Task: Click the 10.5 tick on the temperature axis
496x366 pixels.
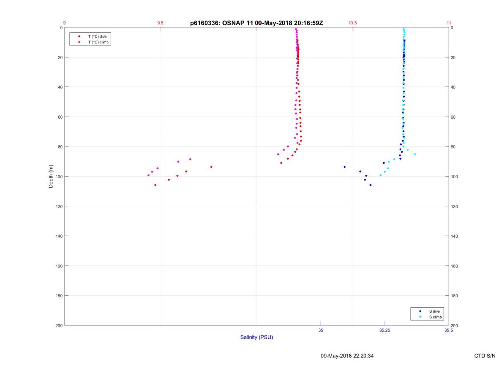Action: click(353, 23)
